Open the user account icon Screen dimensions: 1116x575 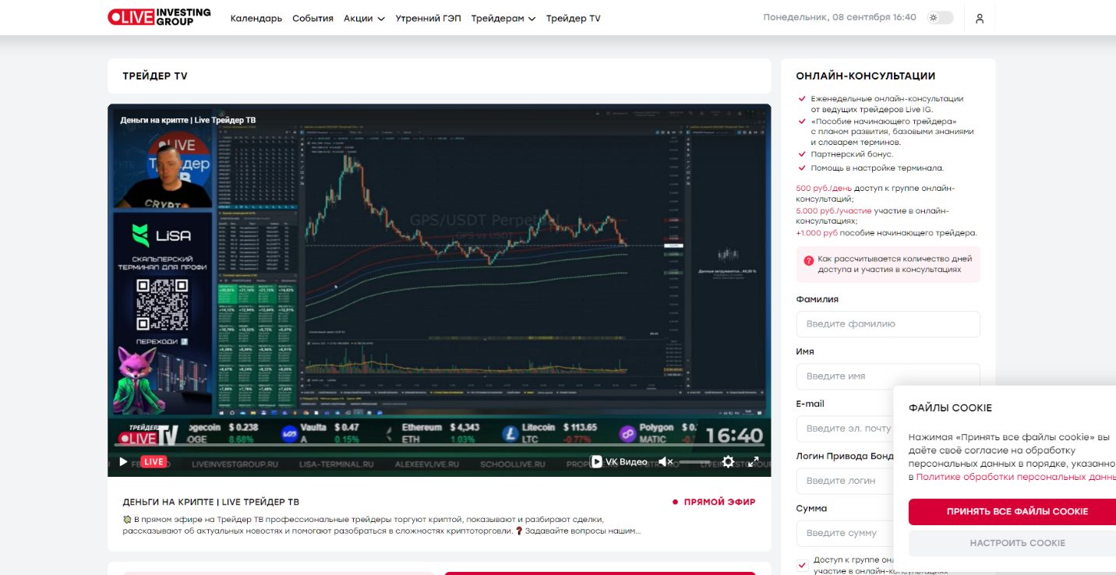coord(980,18)
